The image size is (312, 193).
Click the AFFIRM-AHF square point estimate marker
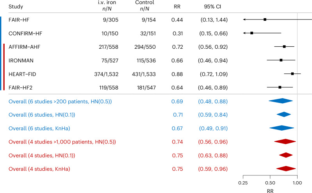coord(284,46)
